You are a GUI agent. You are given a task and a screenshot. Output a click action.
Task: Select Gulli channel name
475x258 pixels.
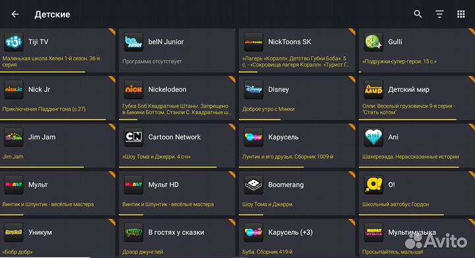(395, 42)
